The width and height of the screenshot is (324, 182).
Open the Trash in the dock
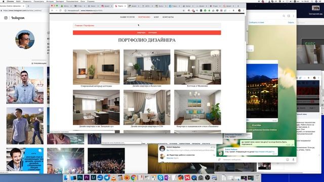[x=257, y=177]
